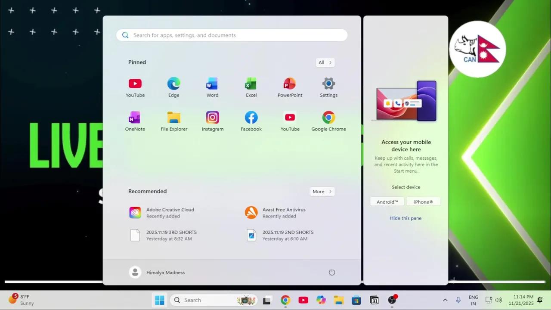
Task: Open YouTube from the taskbar
Action: (303, 300)
